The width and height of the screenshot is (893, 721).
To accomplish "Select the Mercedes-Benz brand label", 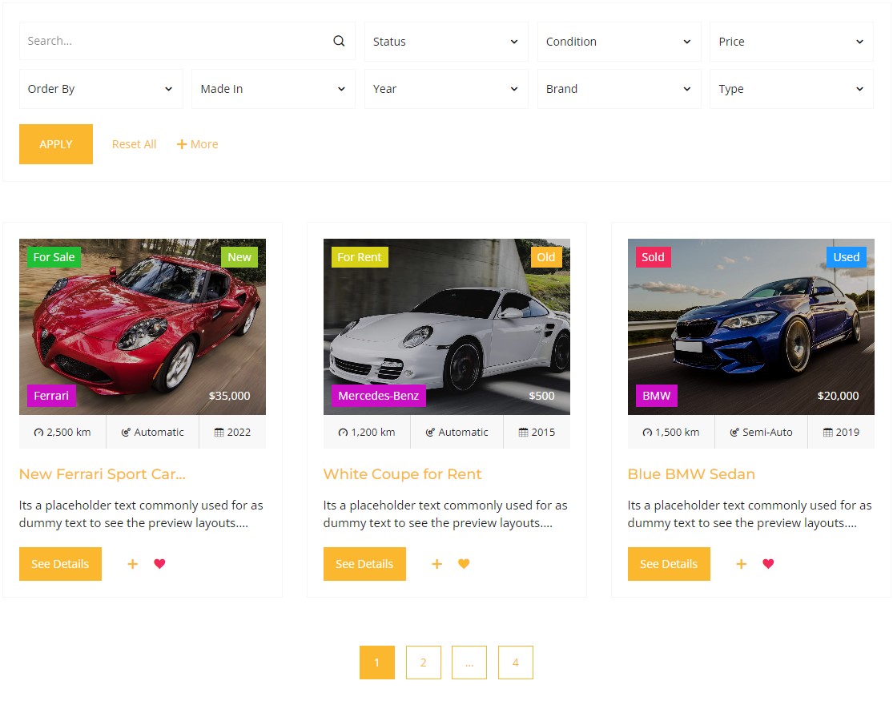I will [x=378, y=395].
